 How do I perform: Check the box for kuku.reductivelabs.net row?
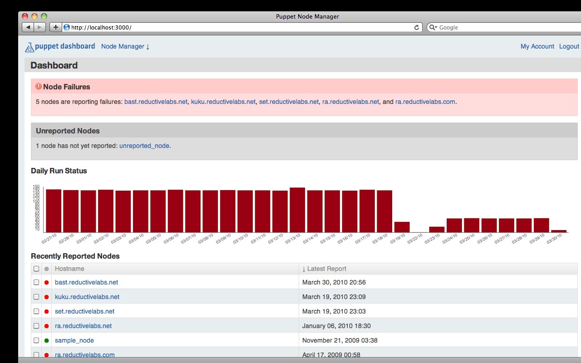(36, 297)
